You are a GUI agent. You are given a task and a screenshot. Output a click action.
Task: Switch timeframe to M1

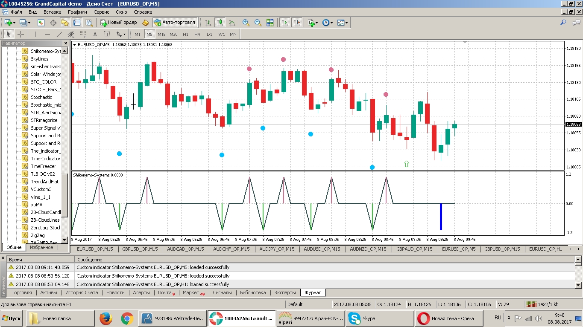(x=138, y=34)
